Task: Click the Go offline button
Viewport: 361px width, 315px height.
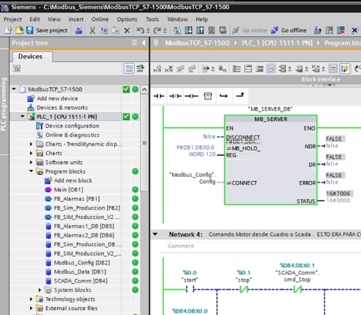Action: click(288, 30)
